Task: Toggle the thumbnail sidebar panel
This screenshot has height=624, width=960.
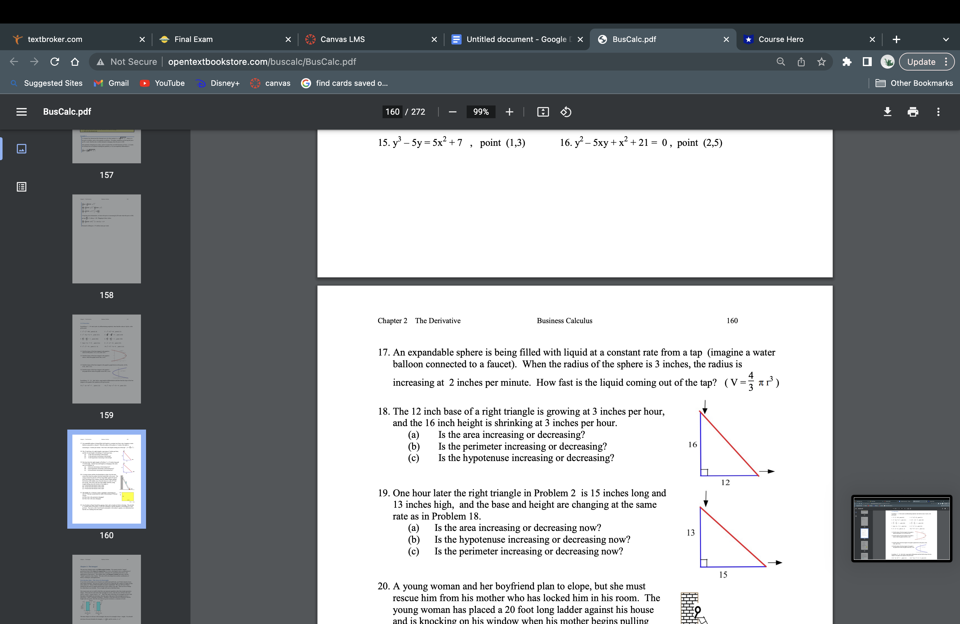Action: pos(21,148)
